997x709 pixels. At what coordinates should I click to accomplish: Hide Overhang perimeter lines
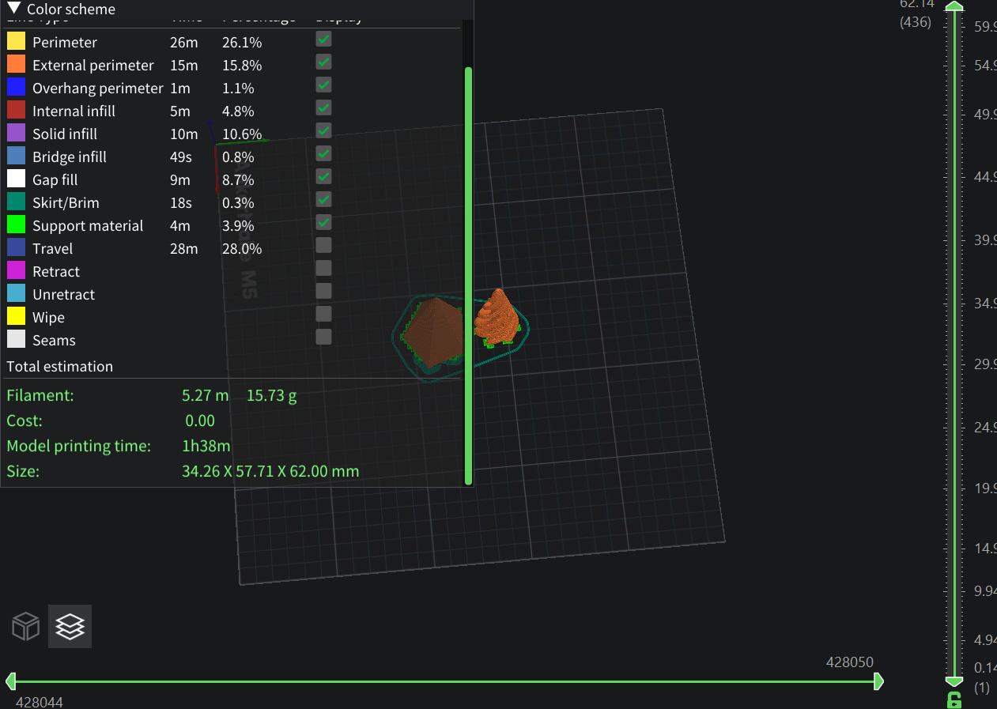pos(323,85)
